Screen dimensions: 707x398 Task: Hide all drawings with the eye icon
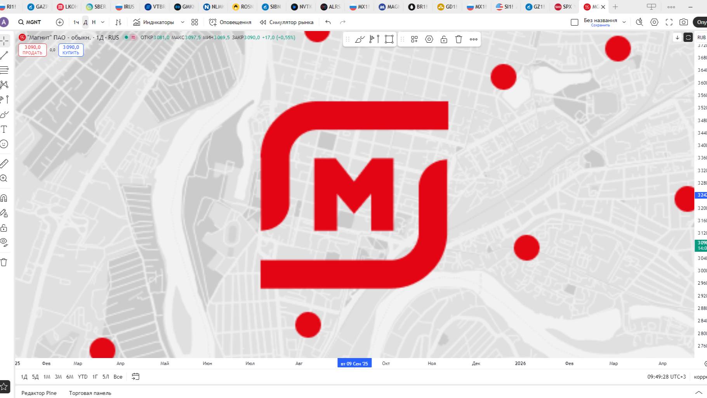click(4, 242)
